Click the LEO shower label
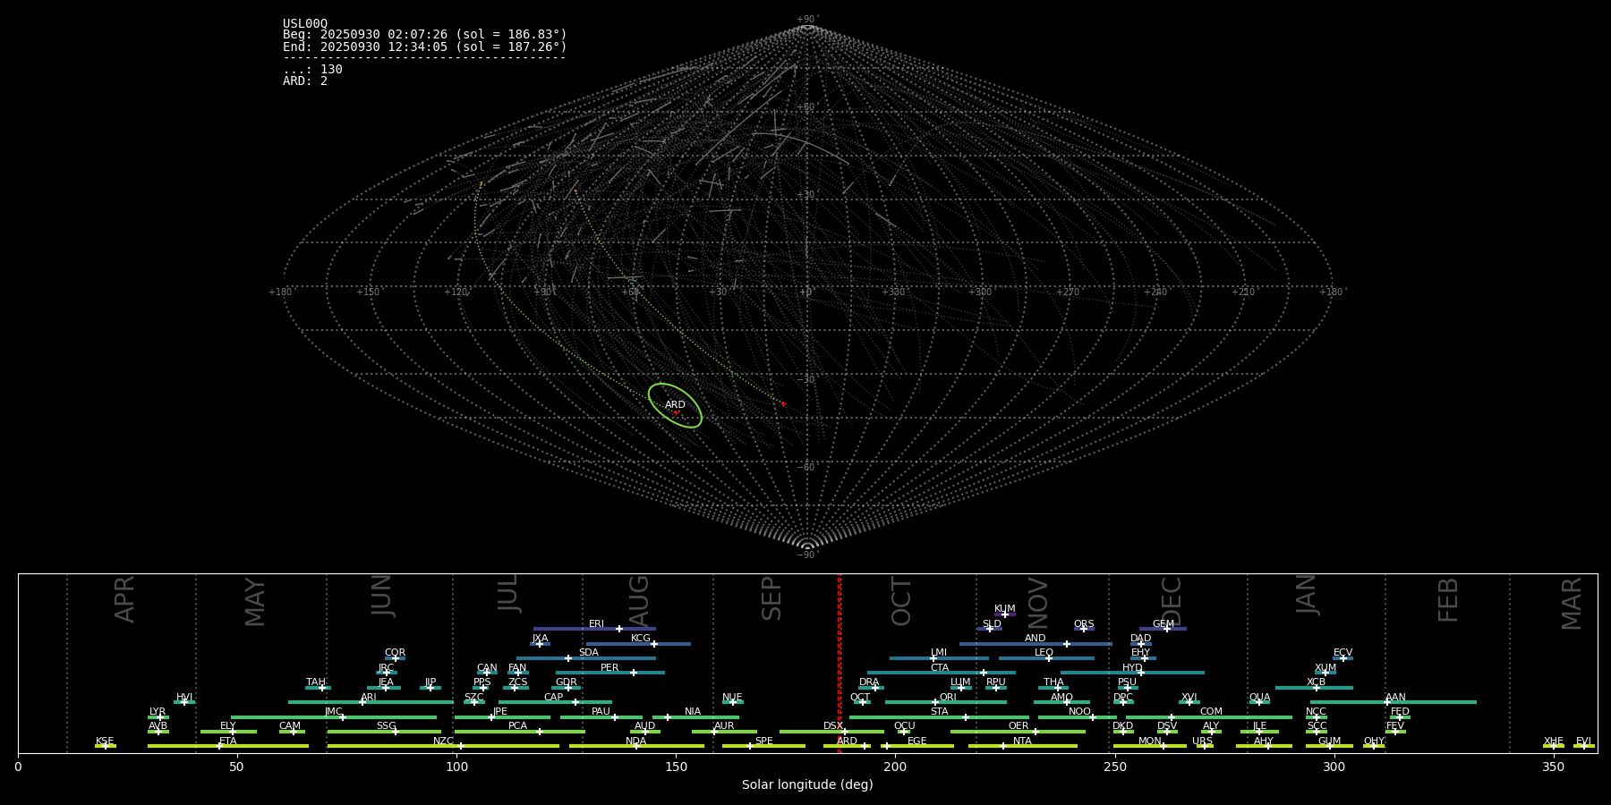The image size is (1611, 805). pos(1044,652)
